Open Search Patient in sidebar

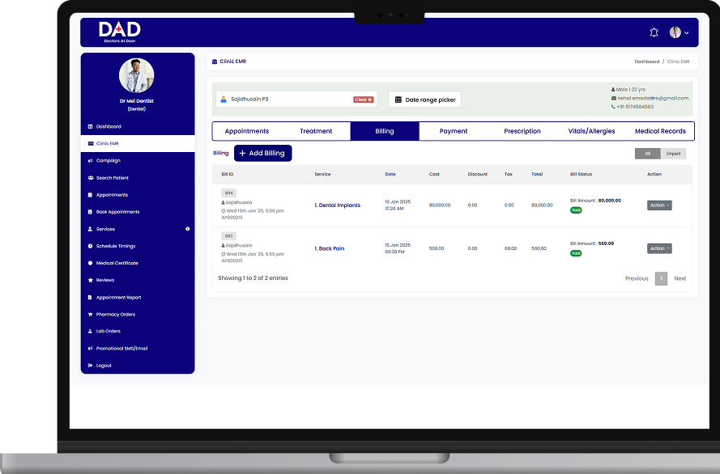click(112, 178)
